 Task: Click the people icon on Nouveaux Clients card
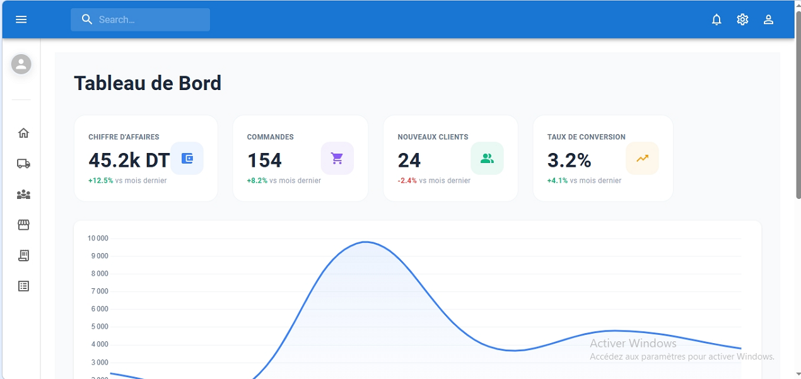pyautogui.click(x=487, y=158)
